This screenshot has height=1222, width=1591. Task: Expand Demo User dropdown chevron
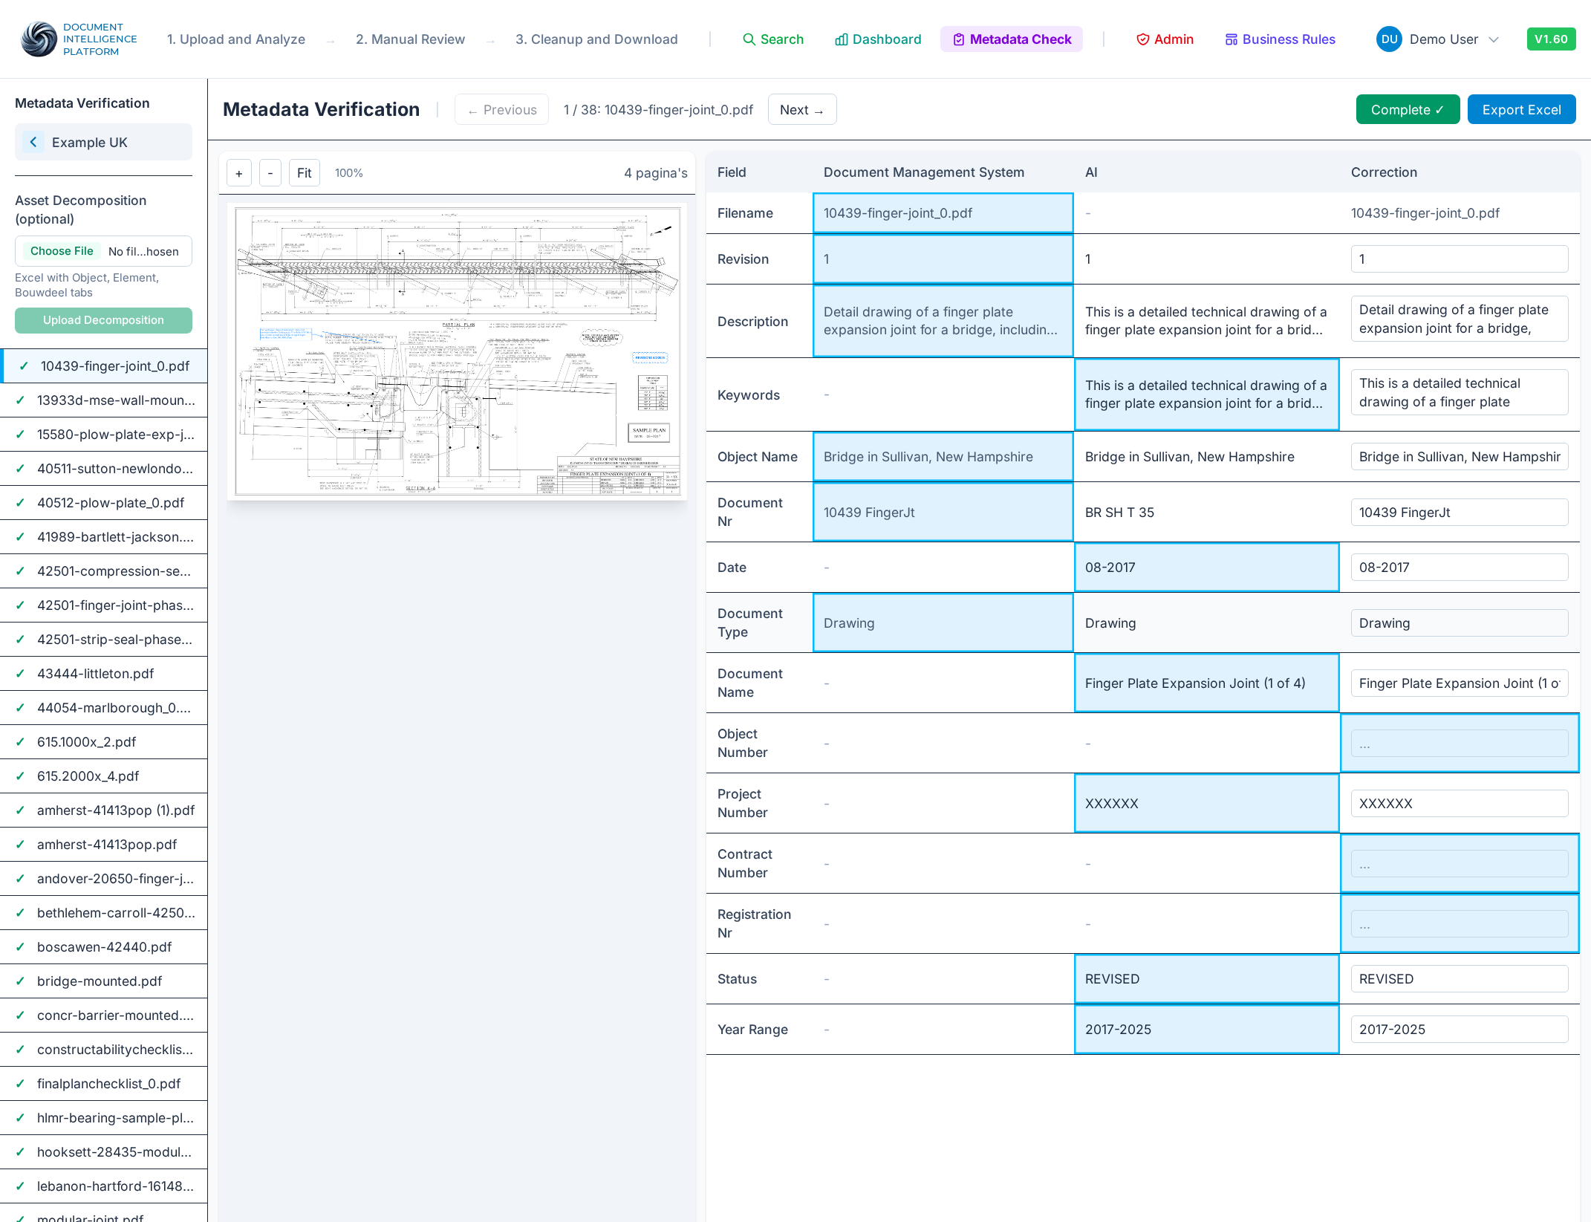1494,39
